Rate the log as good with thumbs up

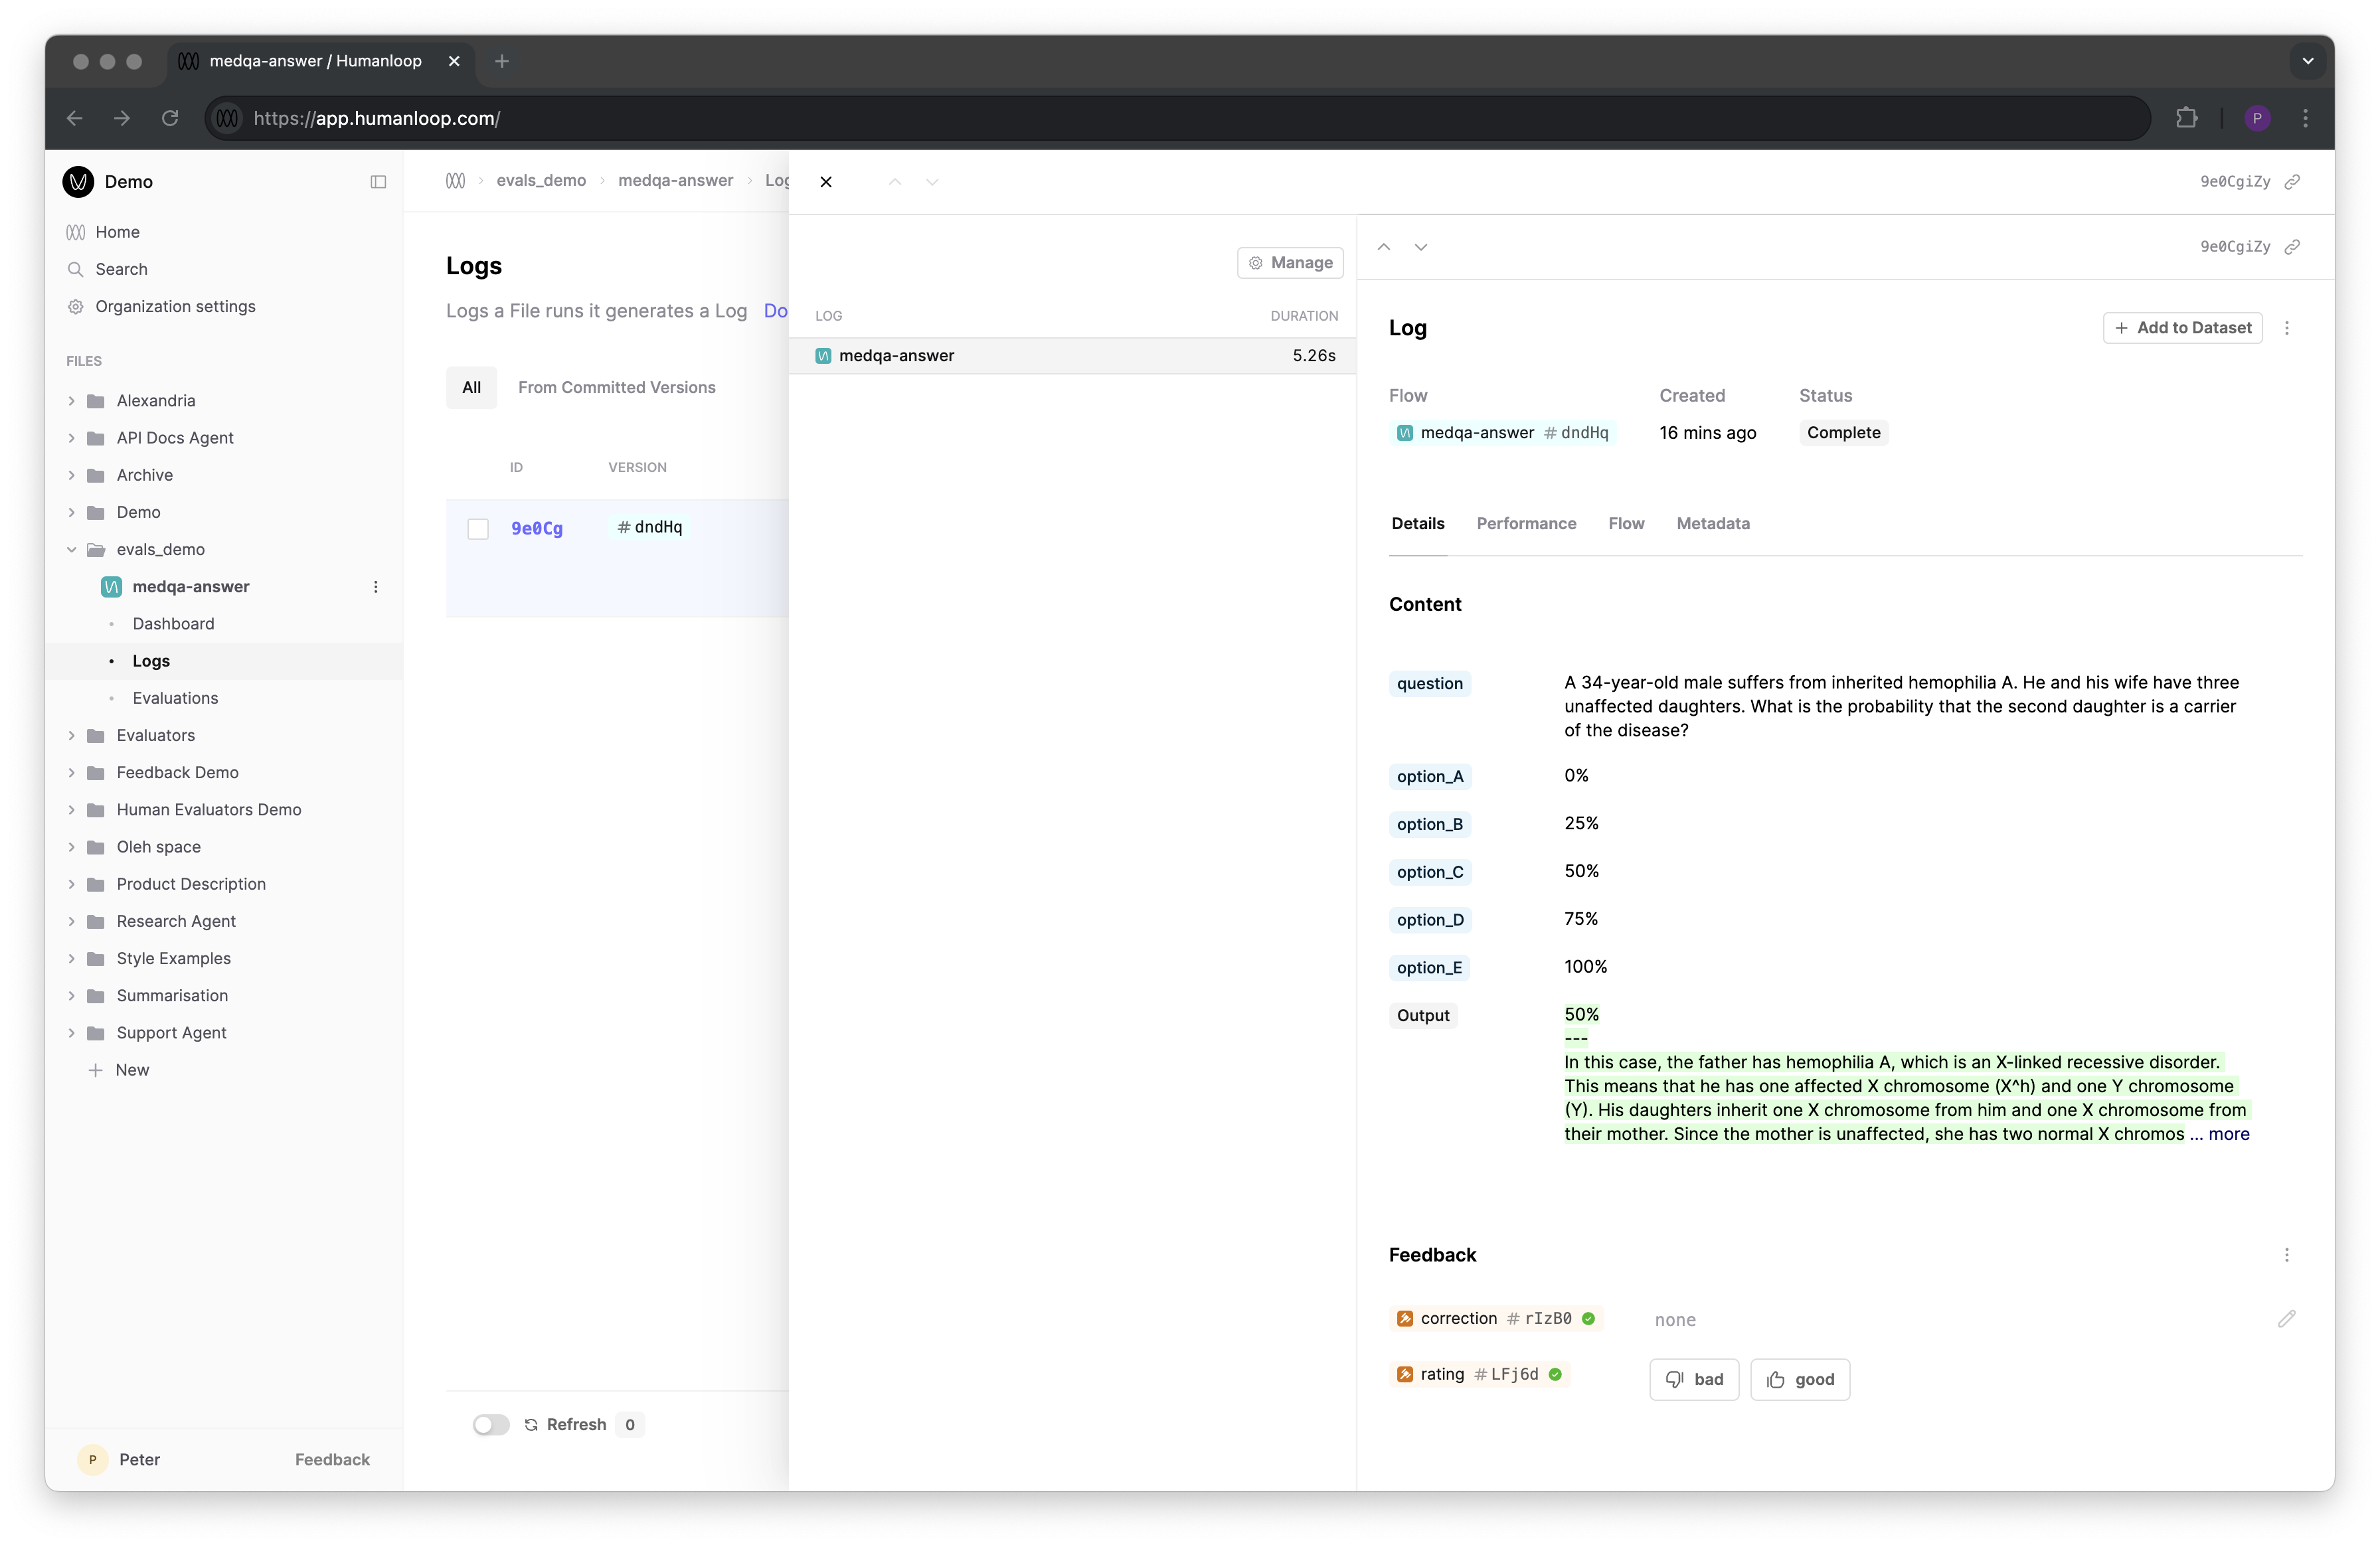(1799, 1379)
